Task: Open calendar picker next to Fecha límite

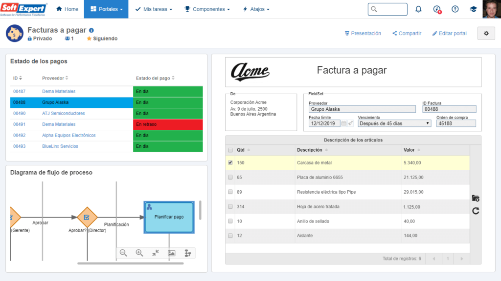Action: [344, 123]
